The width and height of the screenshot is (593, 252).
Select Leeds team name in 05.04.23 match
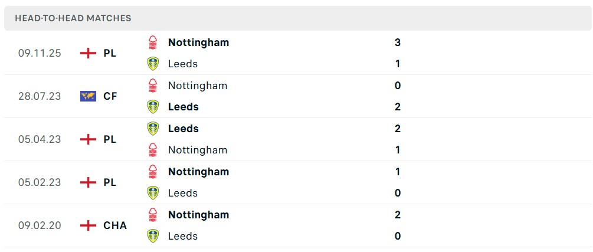[x=183, y=129]
